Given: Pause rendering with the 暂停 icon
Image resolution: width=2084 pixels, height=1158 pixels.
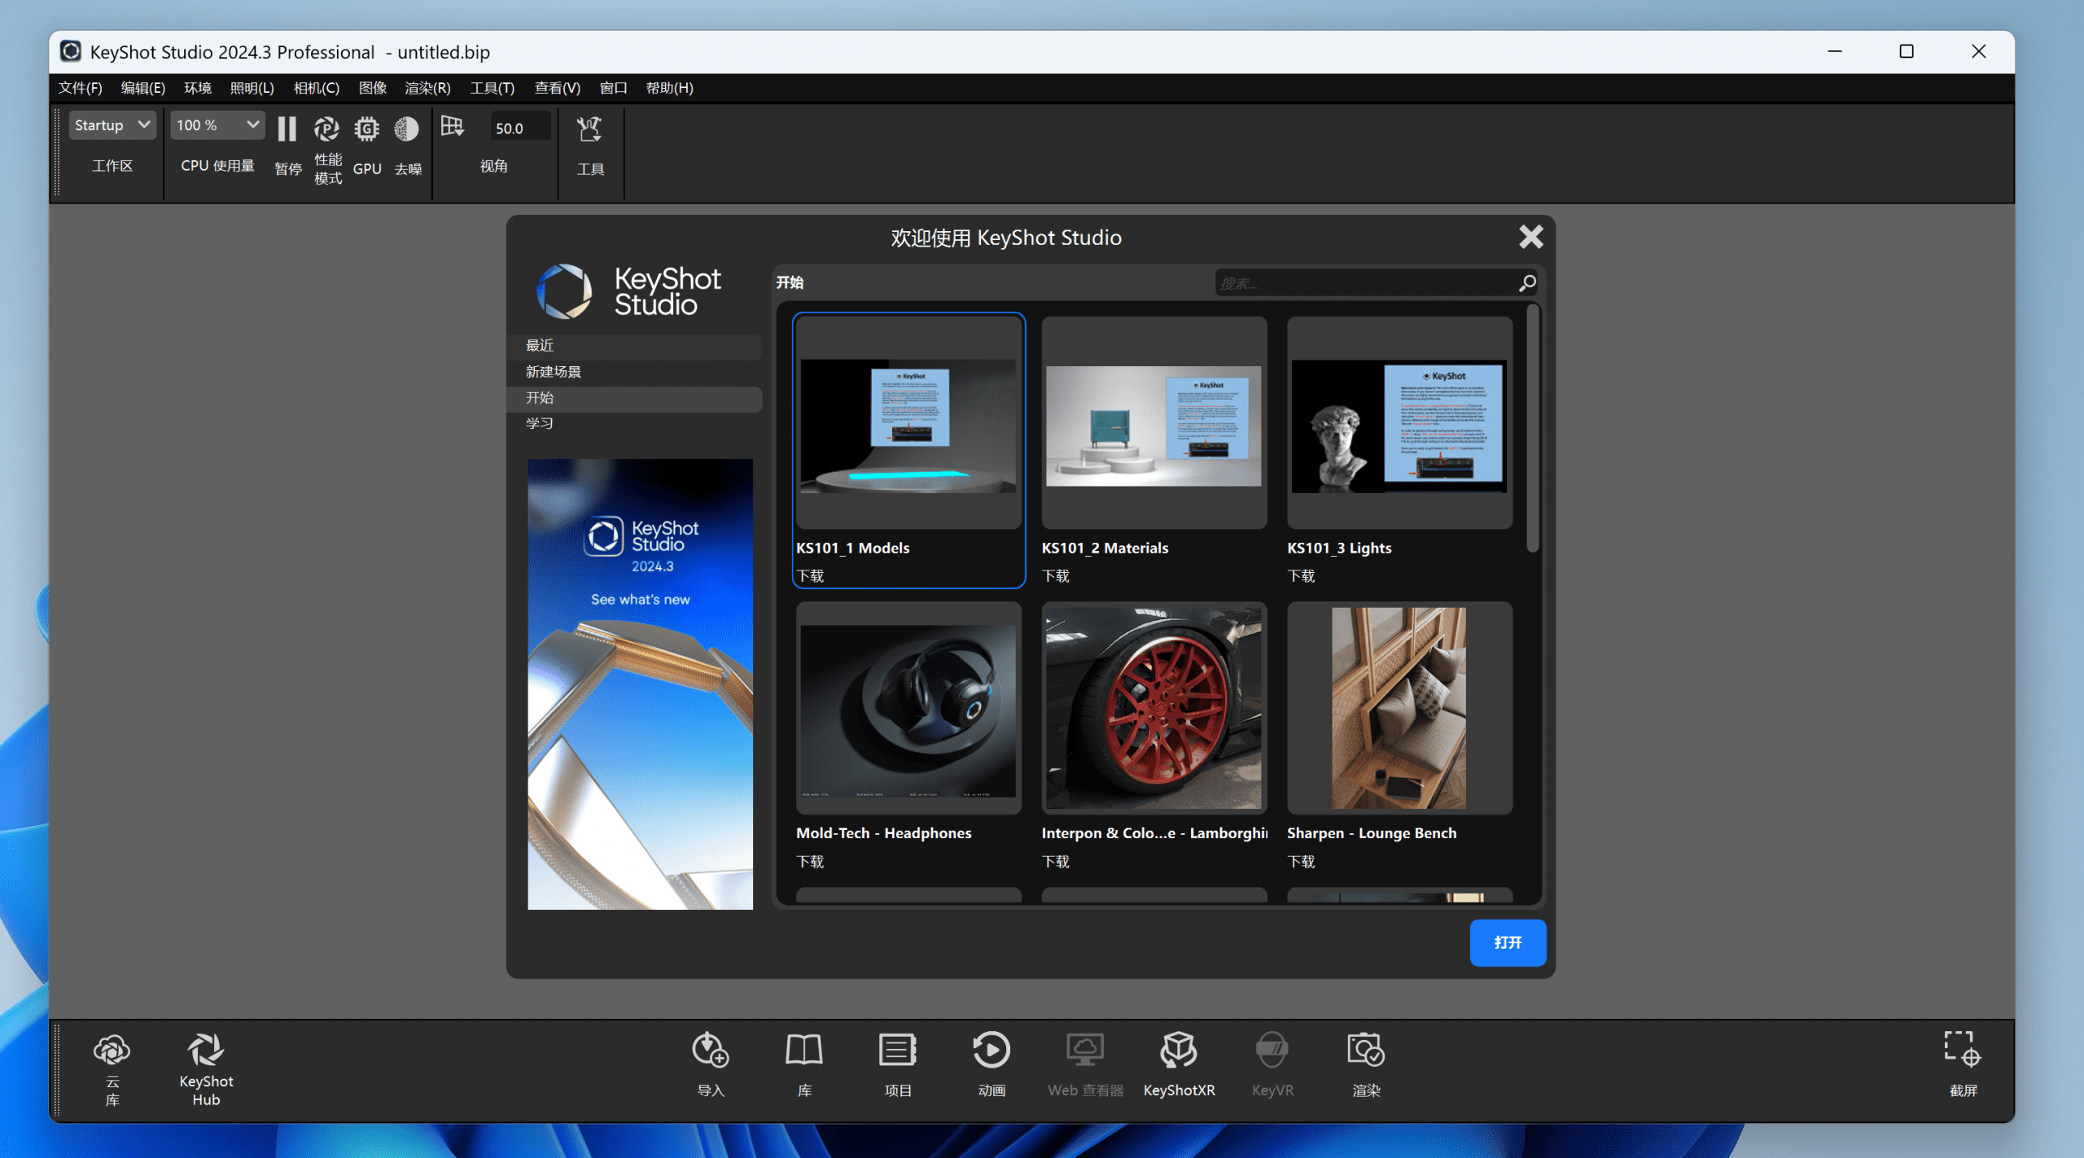Looking at the screenshot, I should click(287, 129).
